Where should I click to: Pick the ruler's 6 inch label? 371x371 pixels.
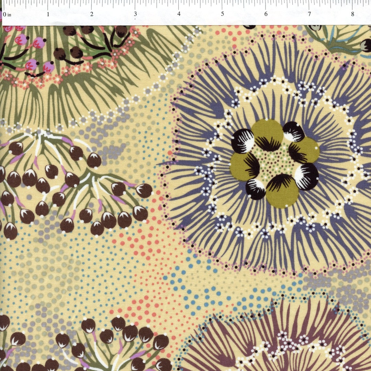coord(266,14)
